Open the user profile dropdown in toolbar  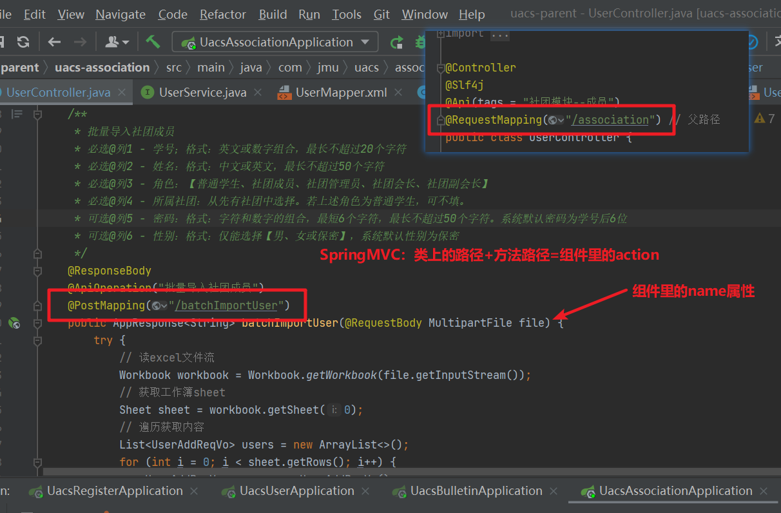click(117, 43)
